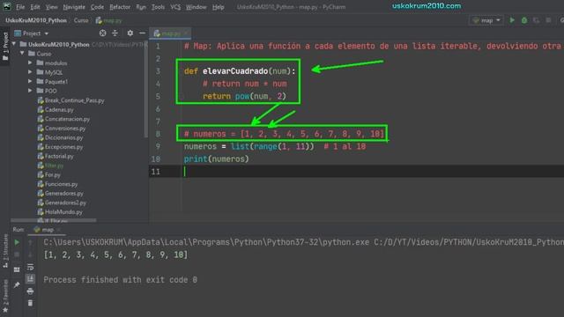Open the Help menu
The height and width of the screenshot is (317, 564).
[x=218, y=7]
